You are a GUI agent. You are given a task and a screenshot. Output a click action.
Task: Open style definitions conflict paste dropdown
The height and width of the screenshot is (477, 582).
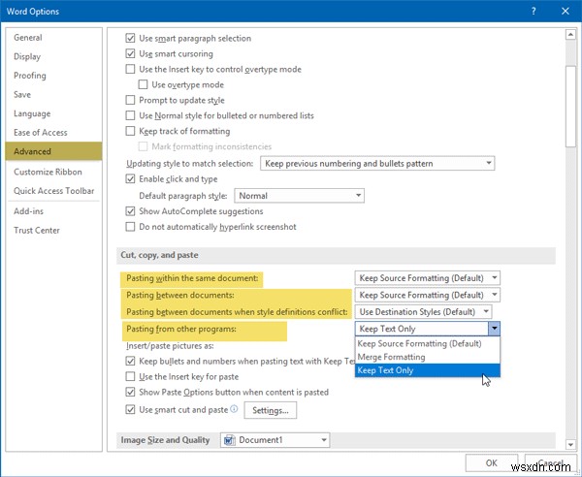click(x=423, y=312)
